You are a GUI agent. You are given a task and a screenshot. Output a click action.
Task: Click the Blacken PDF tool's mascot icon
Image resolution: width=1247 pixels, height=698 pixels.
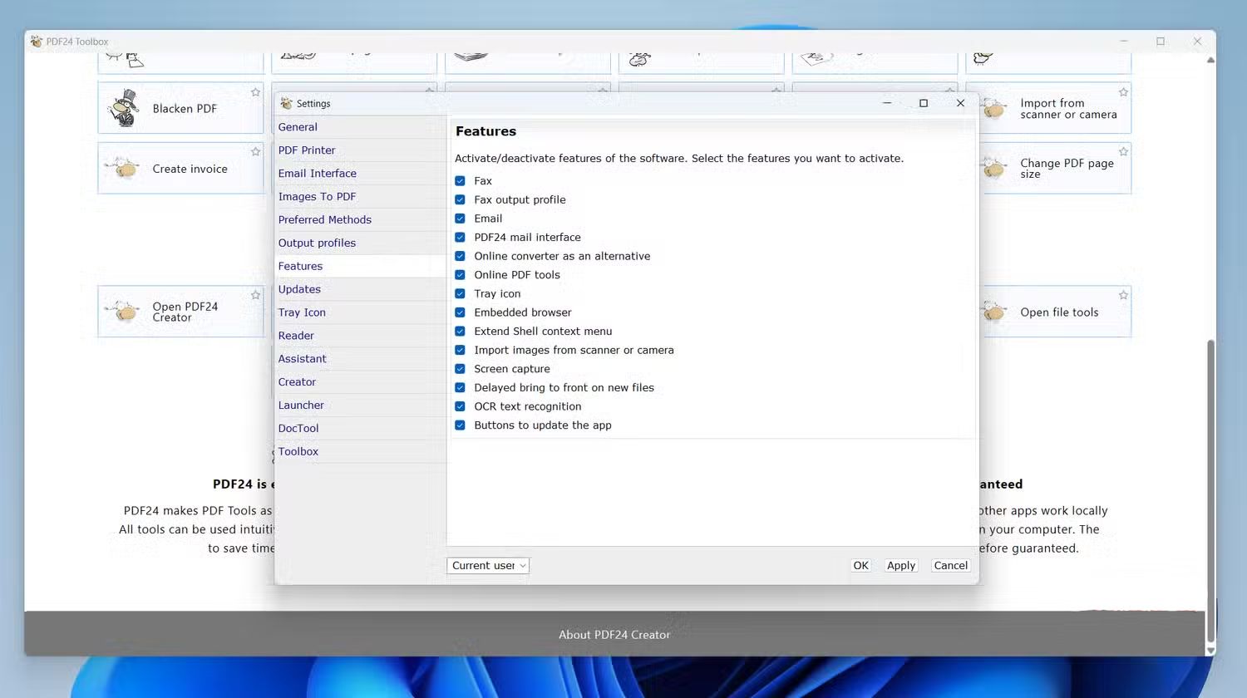pyautogui.click(x=125, y=108)
